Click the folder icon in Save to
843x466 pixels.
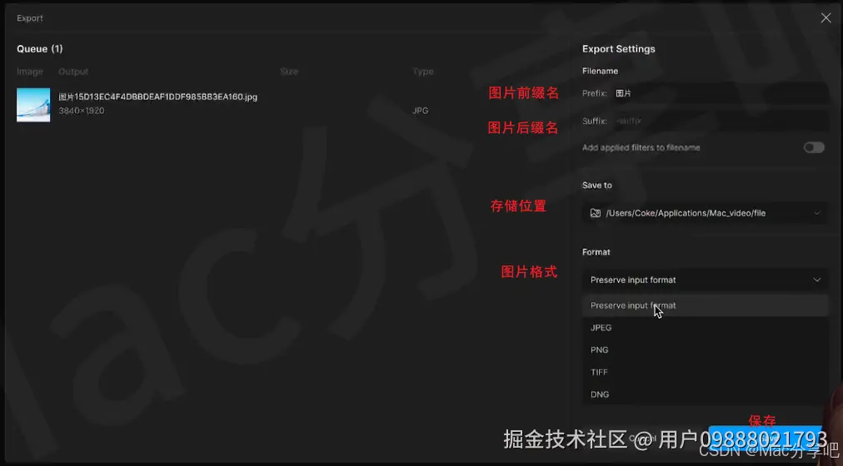pyautogui.click(x=595, y=213)
